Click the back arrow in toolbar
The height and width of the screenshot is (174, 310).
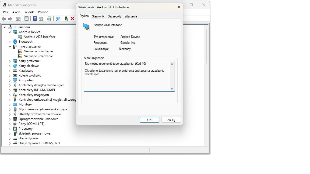click(x=4, y=19)
